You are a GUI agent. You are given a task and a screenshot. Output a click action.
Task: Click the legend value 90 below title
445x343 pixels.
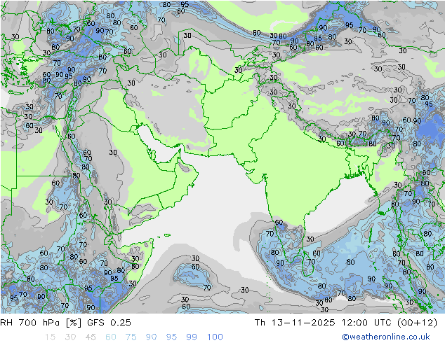pyautogui.click(x=151, y=337)
